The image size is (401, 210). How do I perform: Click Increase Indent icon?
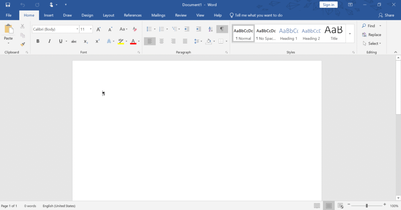click(x=199, y=29)
